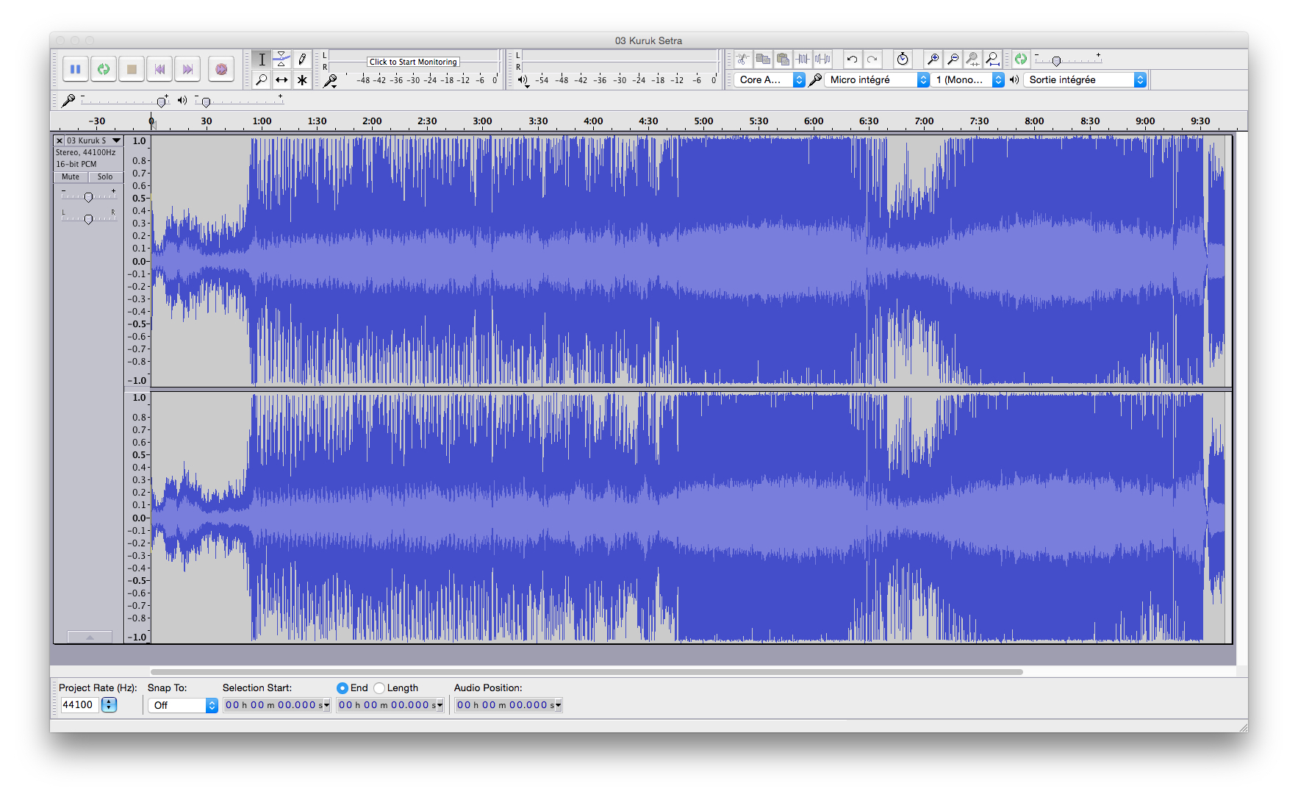This screenshot has width=1298, height=800.
Task: Mute the Kuruk Setra track
Action: [69, 176]
